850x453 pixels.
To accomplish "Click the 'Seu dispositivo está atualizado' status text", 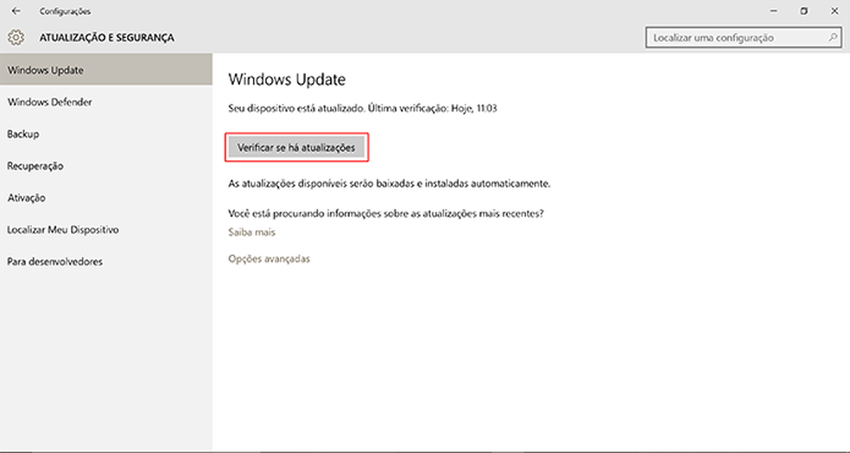I will click(363, 108).
